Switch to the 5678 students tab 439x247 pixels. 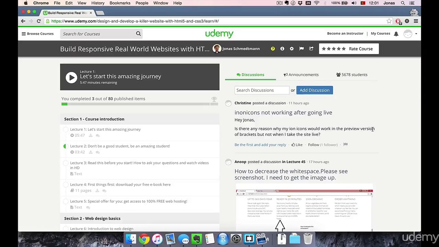pos(352,74)
